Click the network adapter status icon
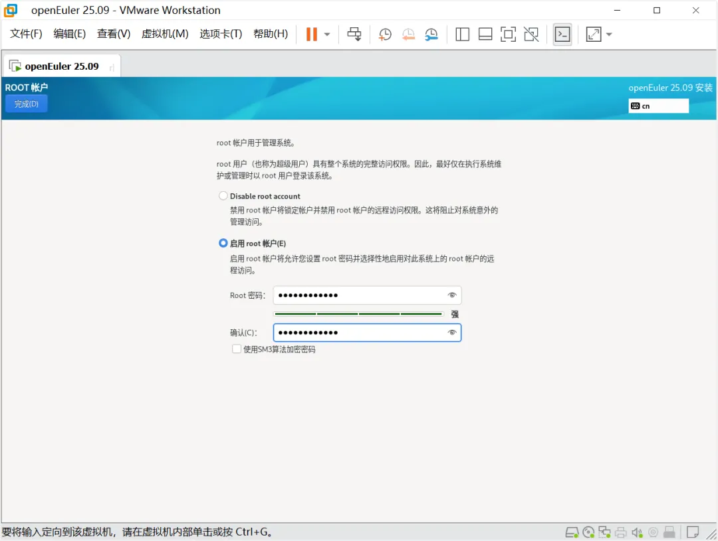 604,532
